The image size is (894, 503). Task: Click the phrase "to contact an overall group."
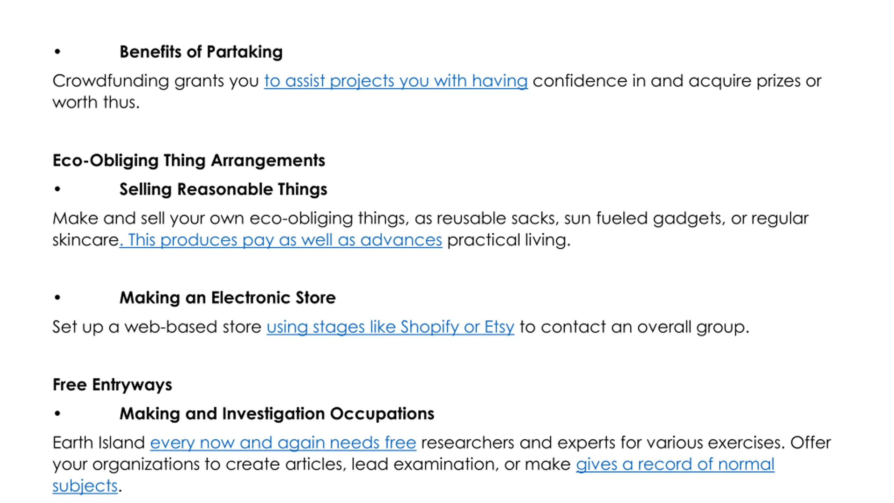tap(635, 327)
